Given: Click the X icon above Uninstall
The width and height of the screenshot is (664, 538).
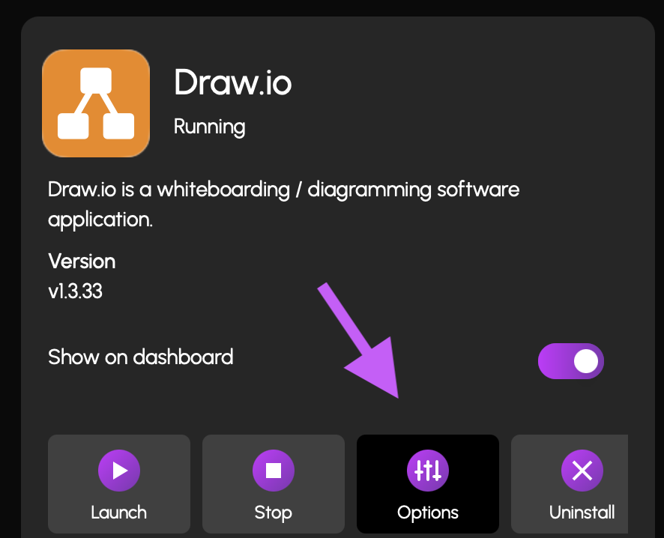Looking at the screenshot, I should click(582, 471).
